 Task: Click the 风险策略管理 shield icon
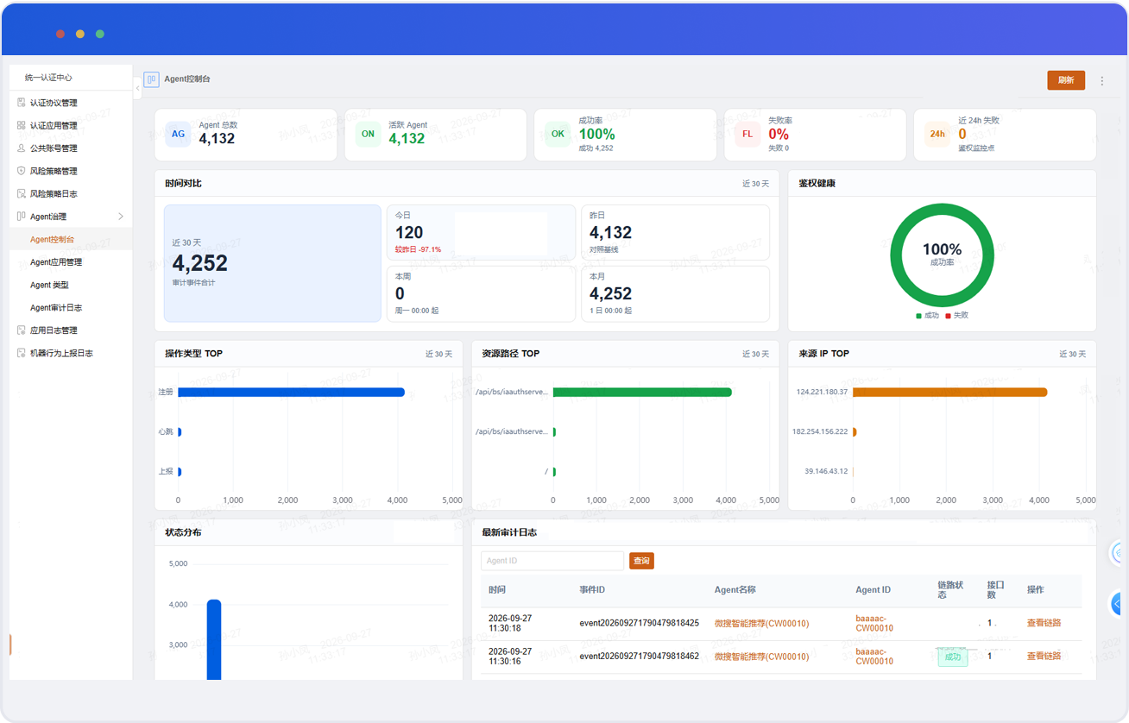22,171
